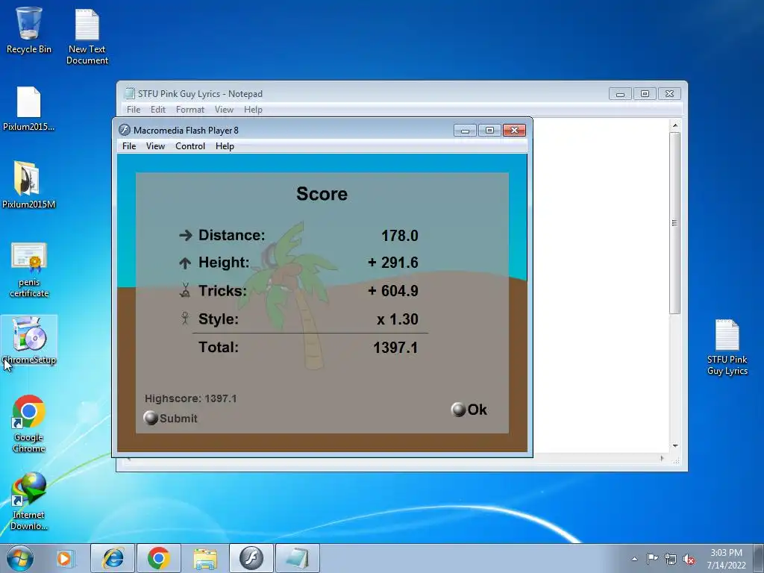Submit the highscore in the game
764x573 pixels.
tap(171, 418)
